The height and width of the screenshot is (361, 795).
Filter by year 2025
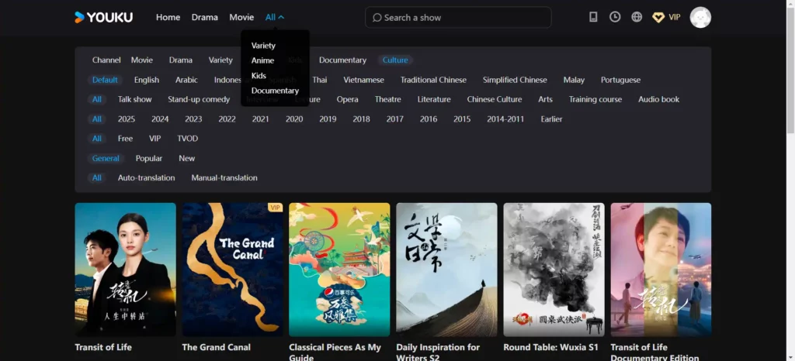(127, 119)
